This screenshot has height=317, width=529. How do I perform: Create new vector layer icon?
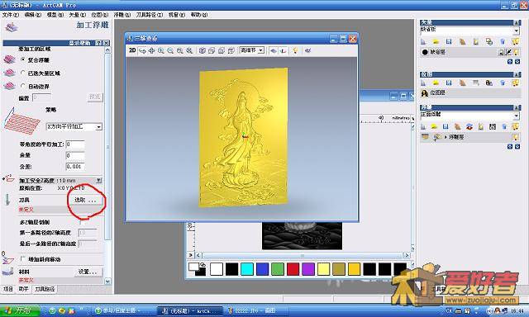click(423, 41)
